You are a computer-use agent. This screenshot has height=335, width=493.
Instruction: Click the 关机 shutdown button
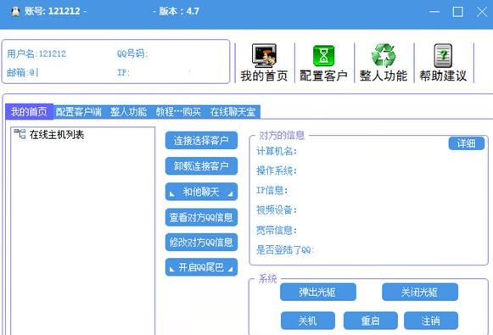pyautogui.click(x=308, y=321)
